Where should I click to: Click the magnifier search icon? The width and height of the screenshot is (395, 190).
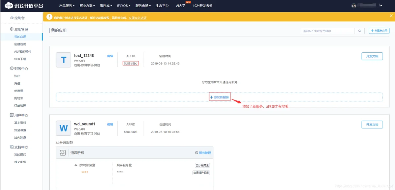[x=360, y=31]
